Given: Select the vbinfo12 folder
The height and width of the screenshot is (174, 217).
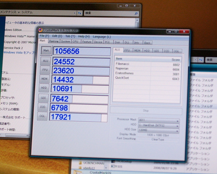Looking at the screenshot, I should 89,168.
